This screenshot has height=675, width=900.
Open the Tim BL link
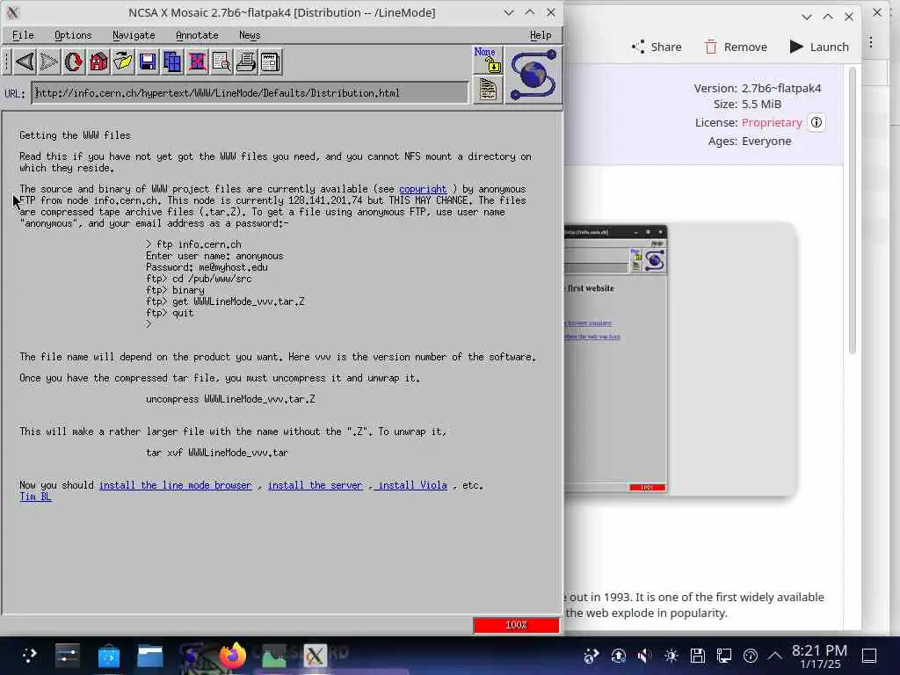coord(35,497)
